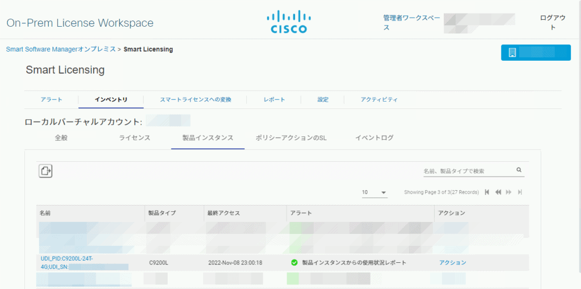Open the イベントログ sub-tab

374,138
